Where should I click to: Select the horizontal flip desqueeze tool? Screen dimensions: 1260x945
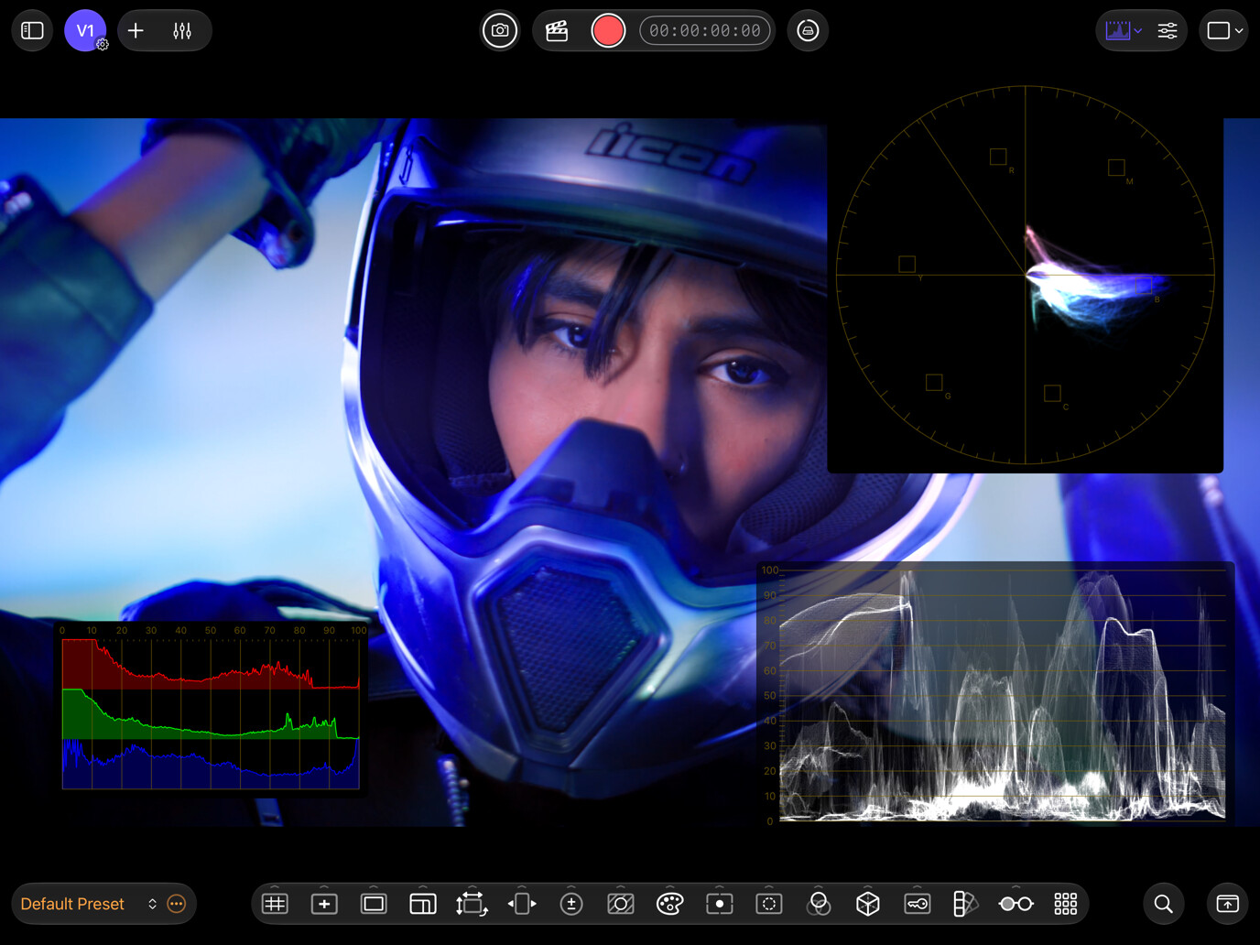click(522, 904)
